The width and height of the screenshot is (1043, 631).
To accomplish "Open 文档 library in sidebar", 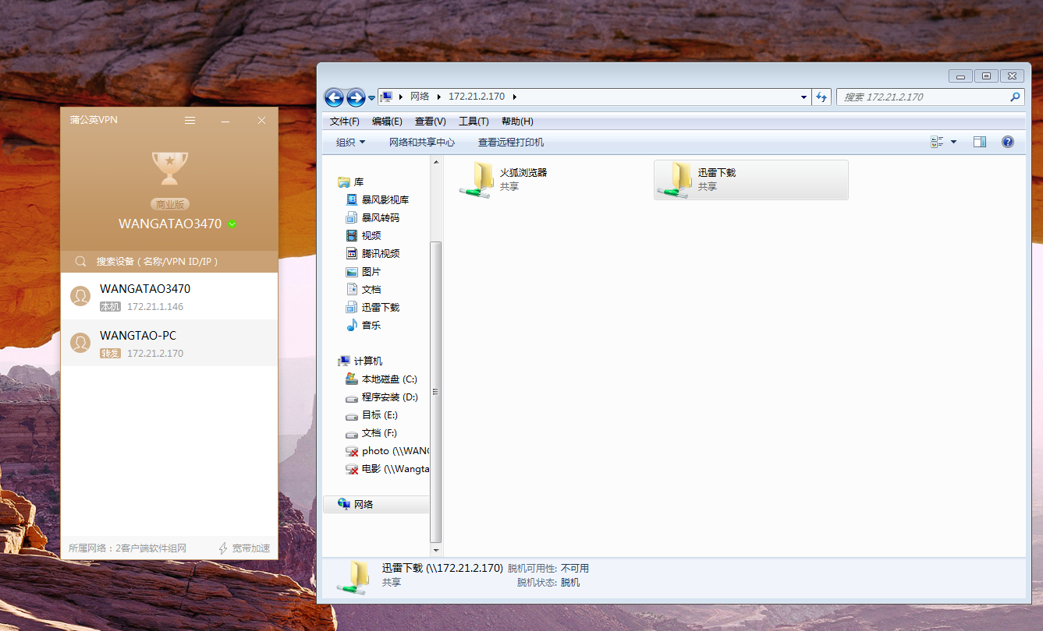I will pyautogui.click(x=364, y=290).
